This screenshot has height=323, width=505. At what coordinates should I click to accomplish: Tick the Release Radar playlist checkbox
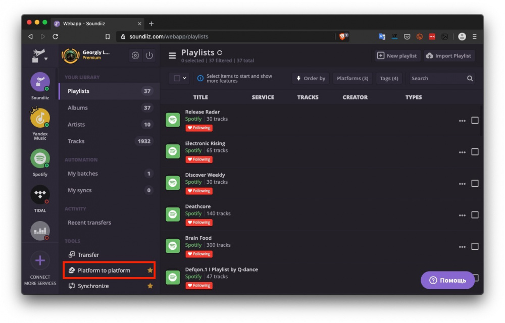(475, 120)
